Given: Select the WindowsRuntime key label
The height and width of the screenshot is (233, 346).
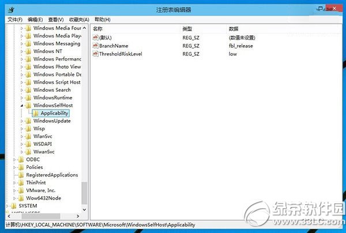Looking at the screenshot, I should coord(52,97).
